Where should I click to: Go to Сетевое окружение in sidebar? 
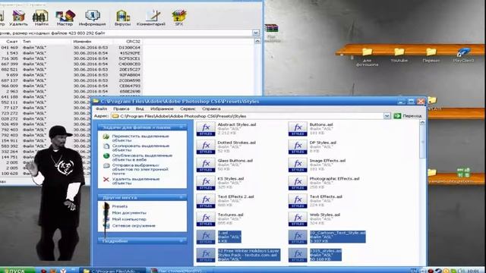(x=134, y=226)
